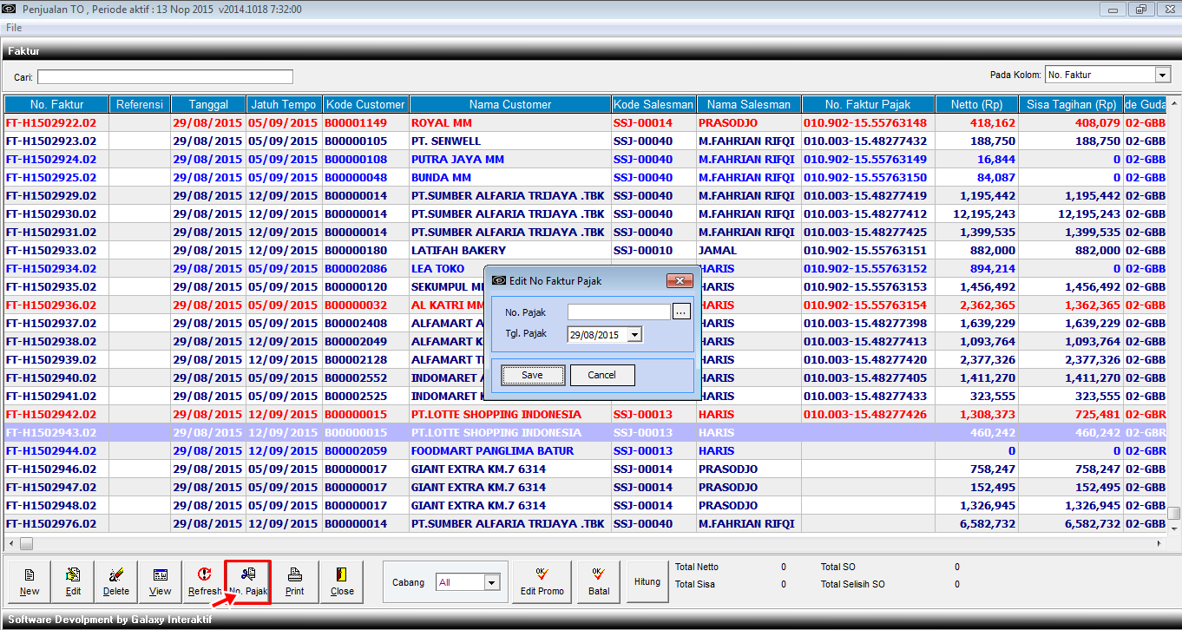Click Cancel in the Edit dialog
Viewport: 1182px width, 630px height.
click(x=601, y=375)
